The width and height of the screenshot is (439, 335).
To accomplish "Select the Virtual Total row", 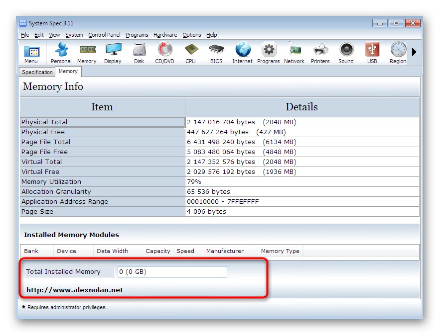I will (x=219, y=162).
